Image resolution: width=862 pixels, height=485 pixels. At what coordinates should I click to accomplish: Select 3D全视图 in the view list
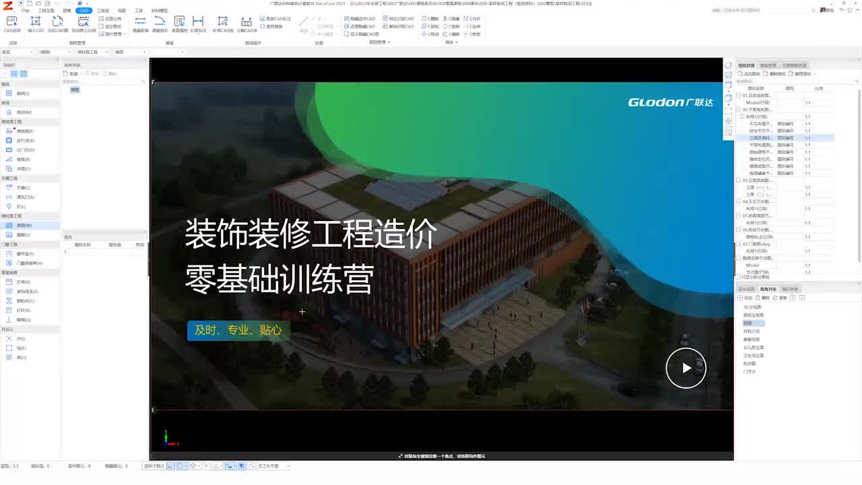coord(752,307)
